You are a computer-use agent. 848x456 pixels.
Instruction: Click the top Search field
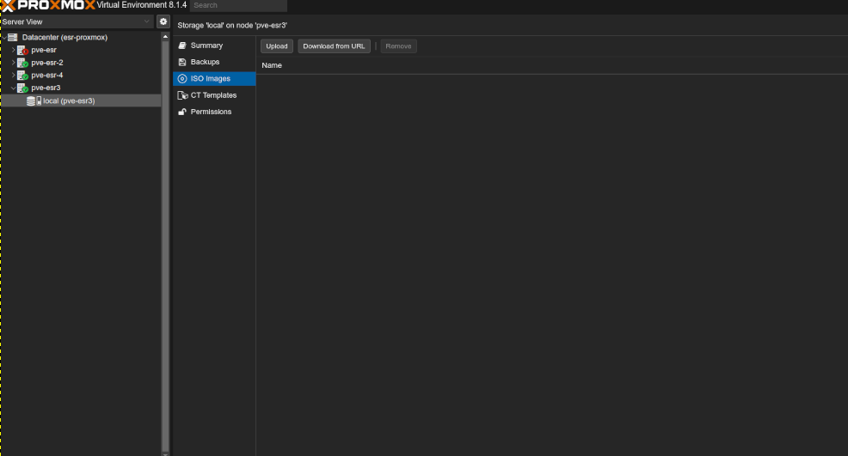click(x=237, y=5)
